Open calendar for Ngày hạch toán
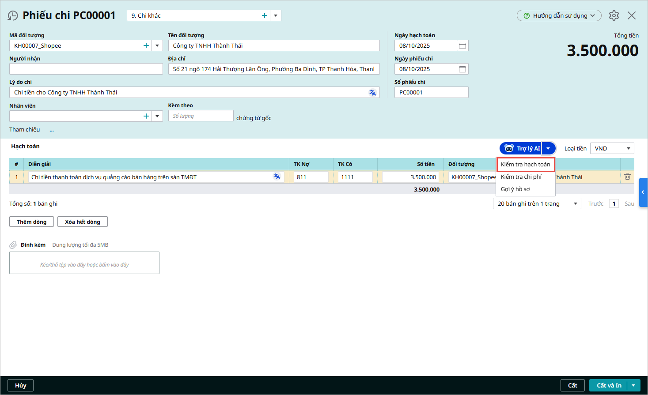Image resolution: width=648 pixels, height=395 pixels. (462, 45)
